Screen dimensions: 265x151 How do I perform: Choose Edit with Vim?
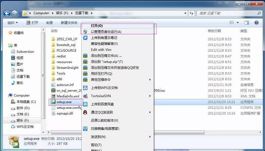point(118,50)
